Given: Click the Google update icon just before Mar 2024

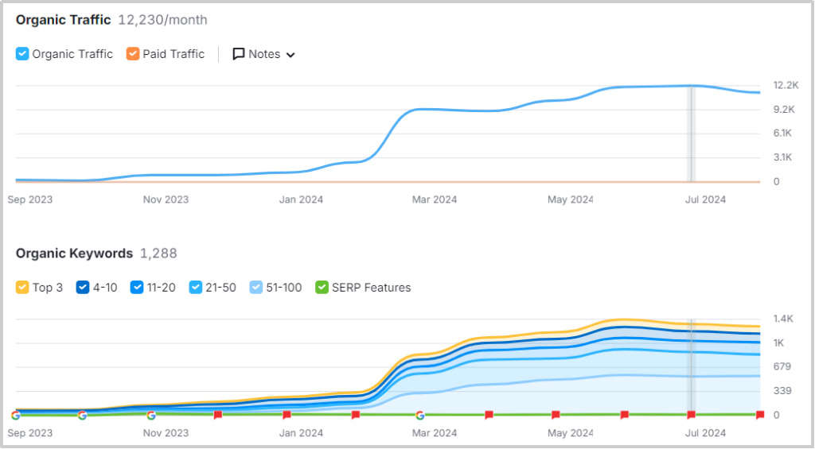Looking at the screenshot, I should tap(419, 414).
